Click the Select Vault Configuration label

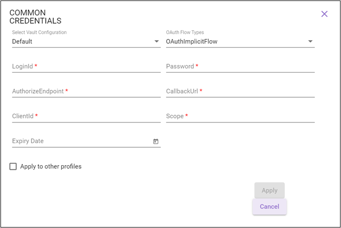coord(39,32)
